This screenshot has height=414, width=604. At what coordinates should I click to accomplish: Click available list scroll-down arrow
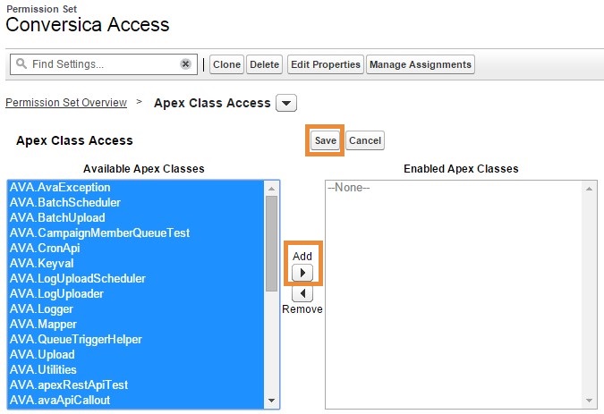click(x=271, y=401)
